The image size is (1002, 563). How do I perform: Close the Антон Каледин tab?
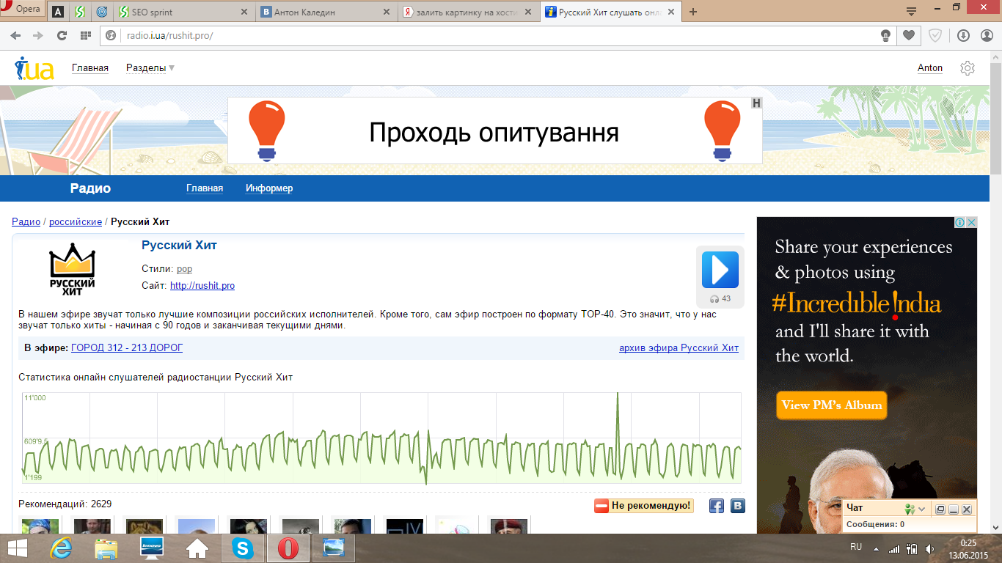pos(387,12)
